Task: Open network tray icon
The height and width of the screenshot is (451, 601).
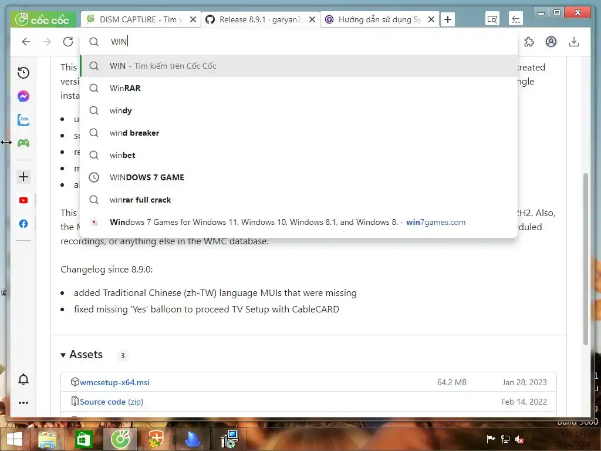Action: point(505,439)
